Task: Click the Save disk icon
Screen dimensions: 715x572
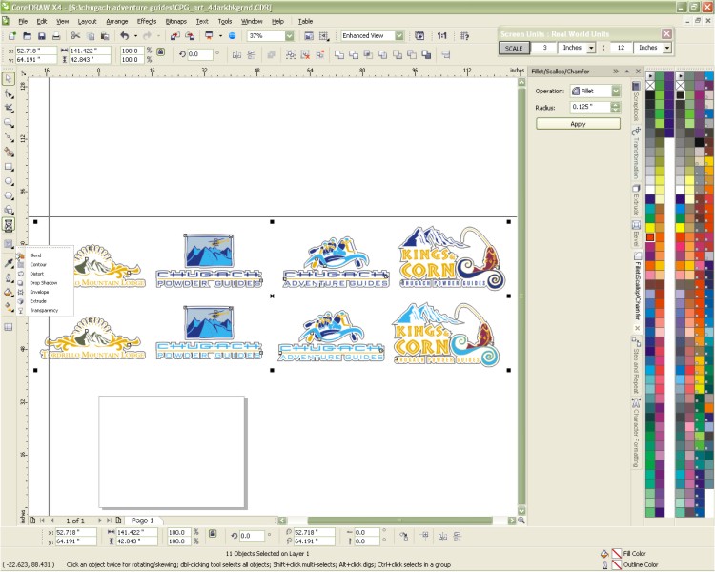Action: pyautogui.click(x=42, y=36)
